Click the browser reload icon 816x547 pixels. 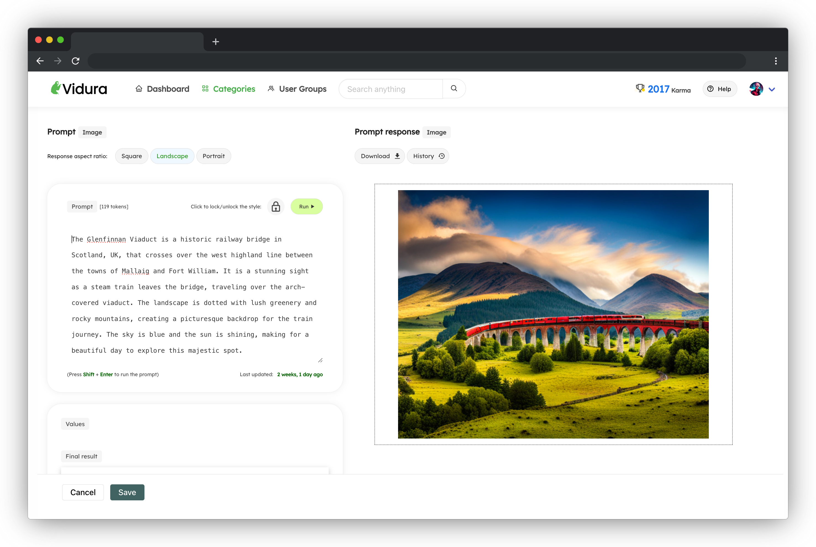tap(75, 61)
